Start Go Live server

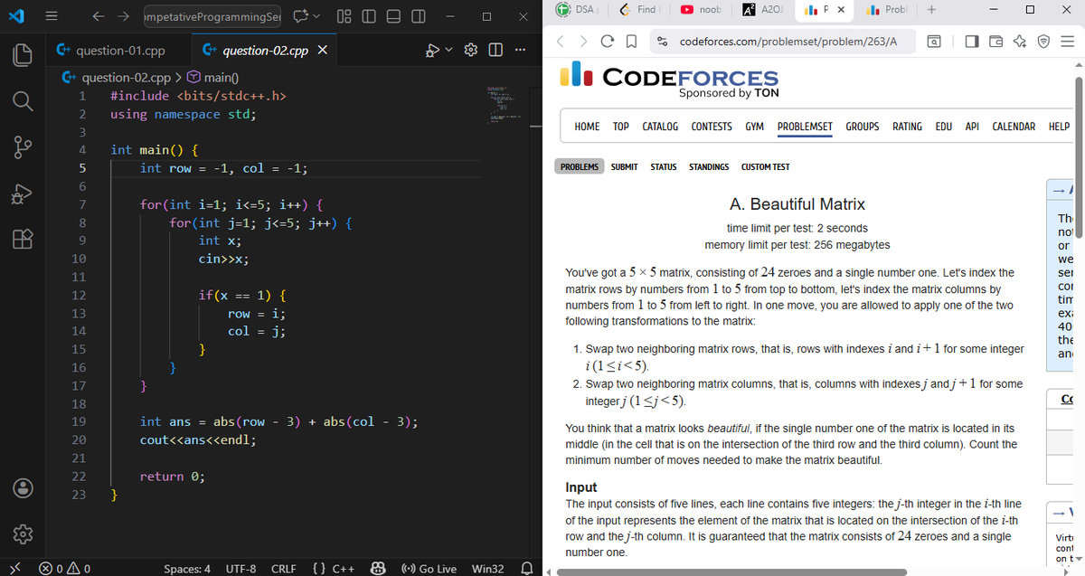tap(428, 569)
